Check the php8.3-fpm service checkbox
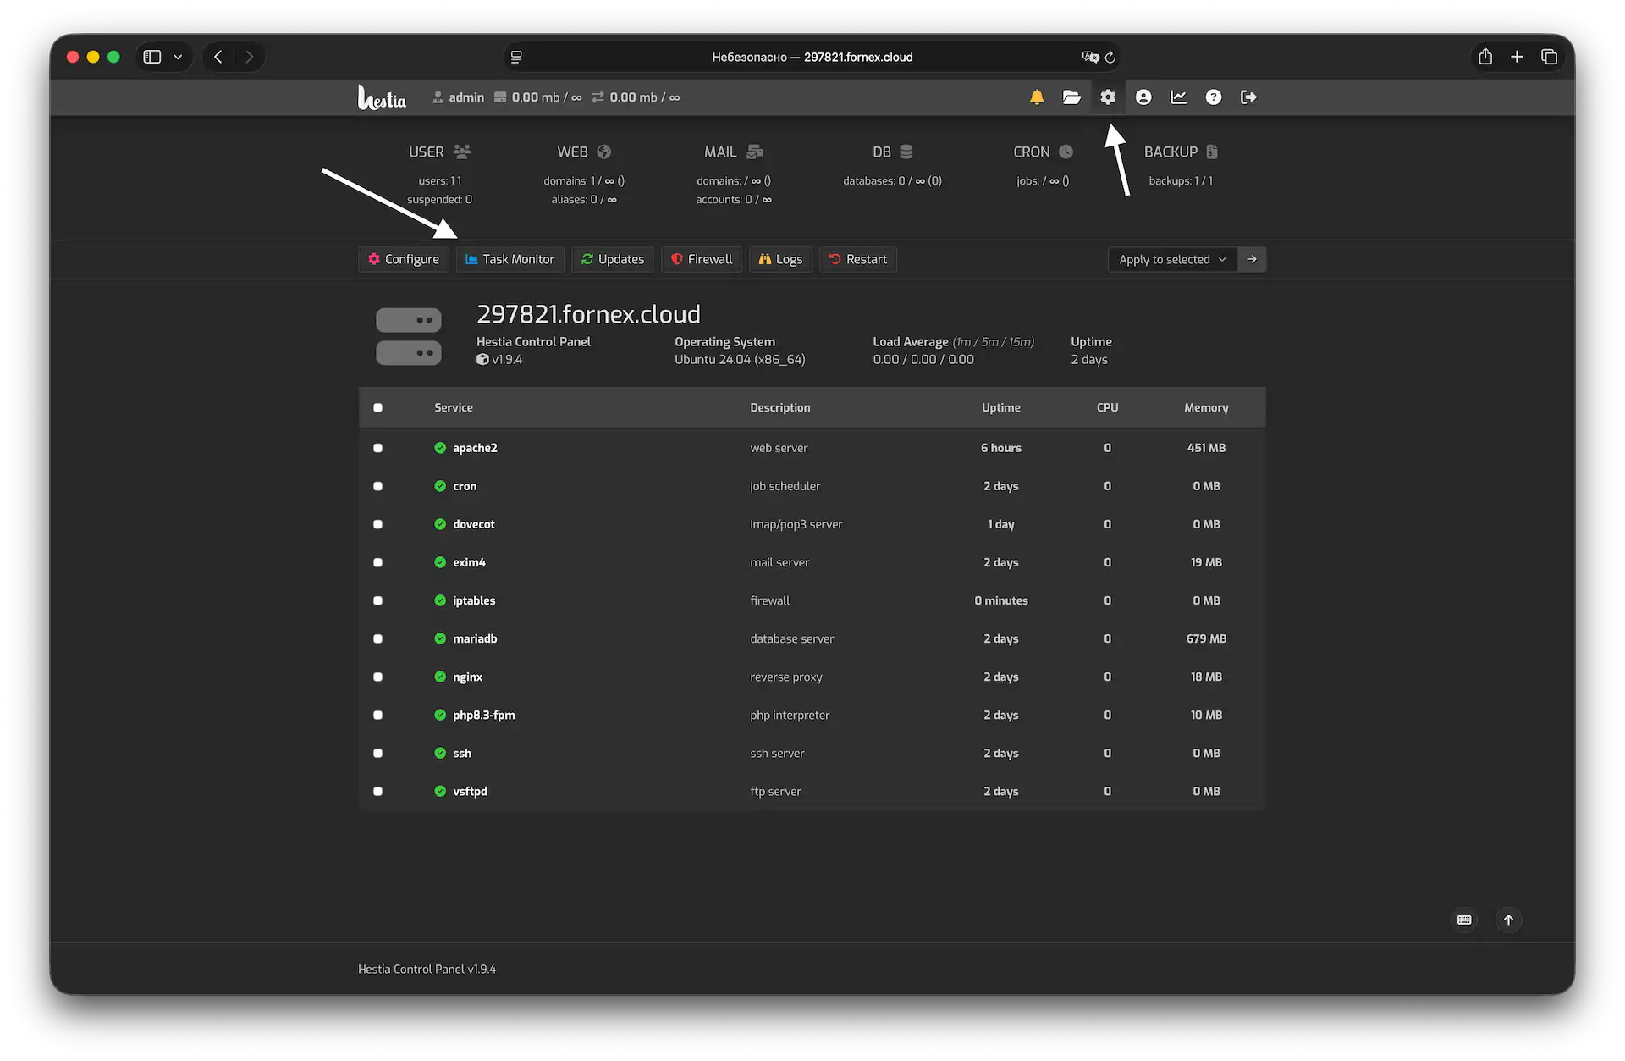Screen dimensions: 1625x1061 377,715
